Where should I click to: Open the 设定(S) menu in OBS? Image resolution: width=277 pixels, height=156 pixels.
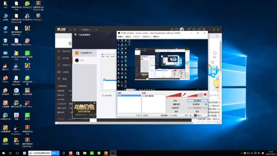[128, 37]
